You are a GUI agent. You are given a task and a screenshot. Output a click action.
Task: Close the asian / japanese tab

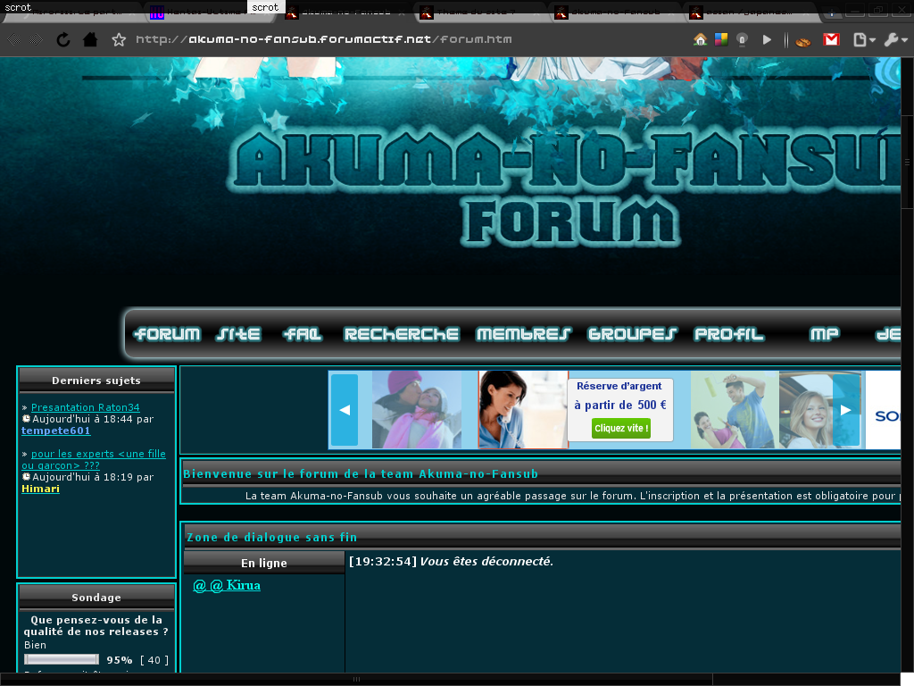coord(805,13)
